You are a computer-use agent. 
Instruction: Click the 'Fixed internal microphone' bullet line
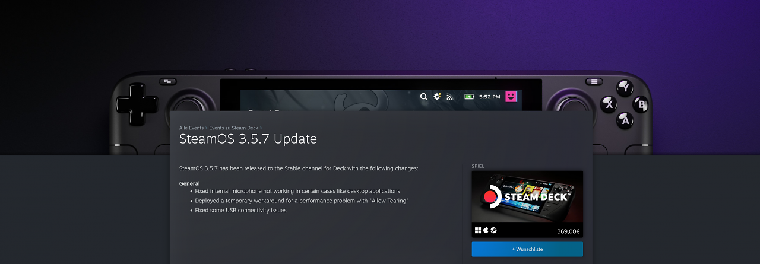297,191
